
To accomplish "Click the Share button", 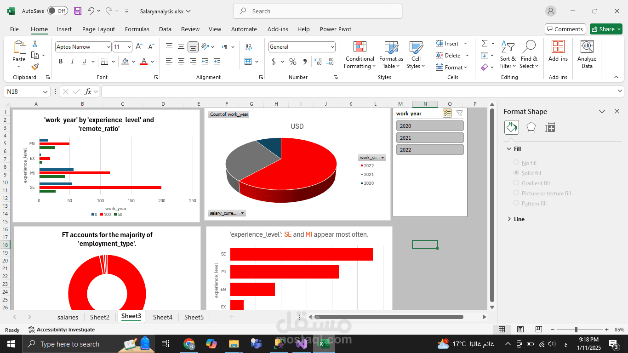I will pos(606,29).
